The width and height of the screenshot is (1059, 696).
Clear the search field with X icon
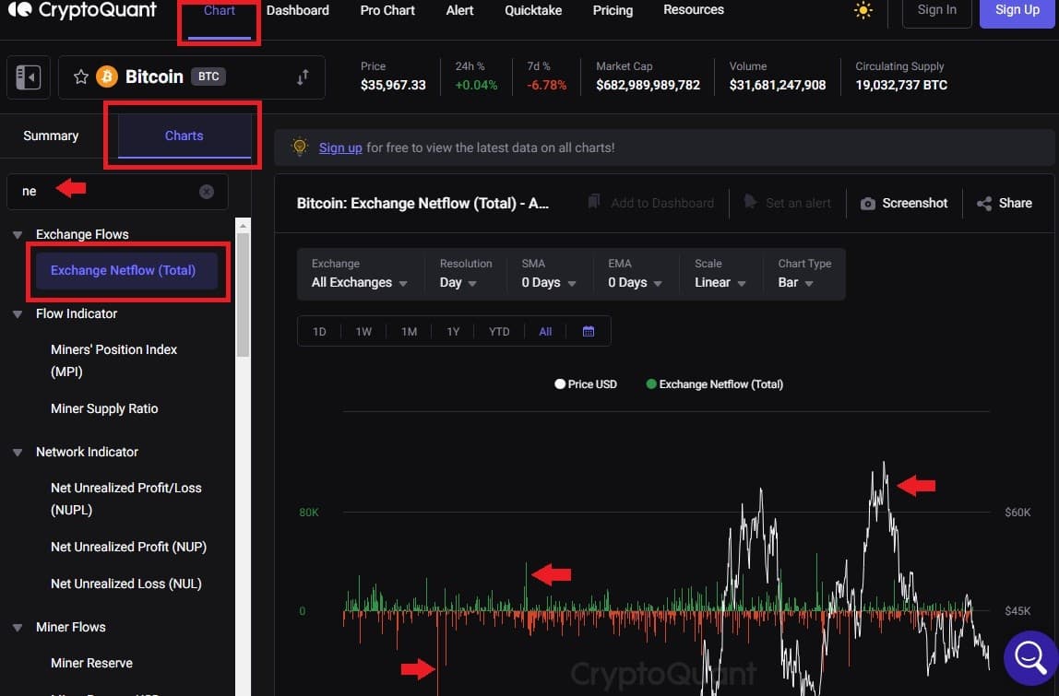207,192
